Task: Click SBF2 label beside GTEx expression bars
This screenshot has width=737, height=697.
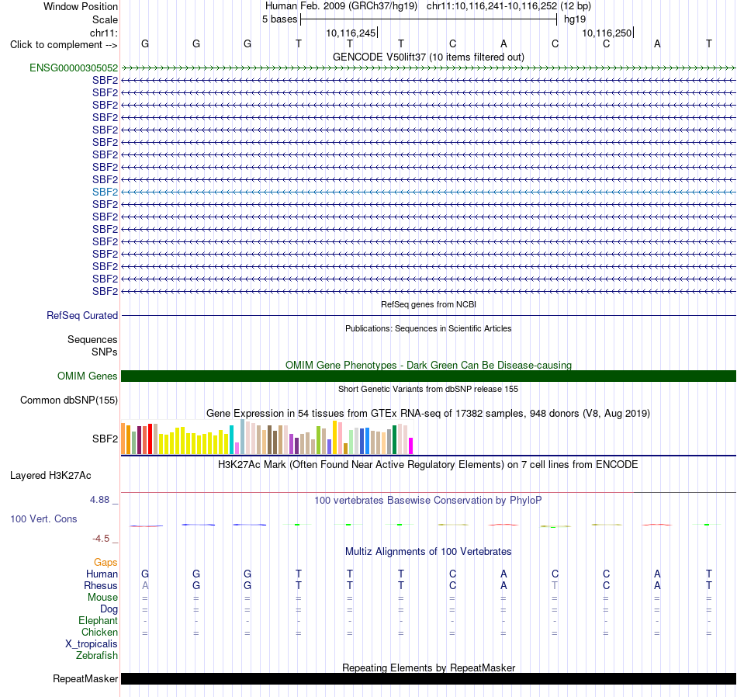Action: click(105, 439)
